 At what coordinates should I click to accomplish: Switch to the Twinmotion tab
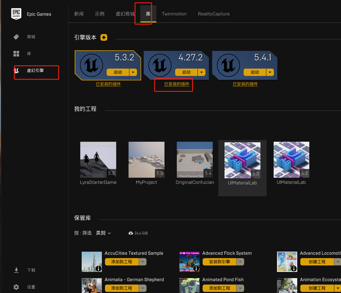point(174,14)
